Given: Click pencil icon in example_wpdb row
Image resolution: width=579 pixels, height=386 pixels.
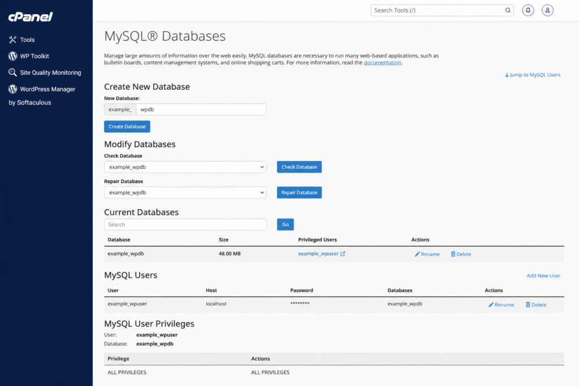Looking at the screenshot, I should 417,254.
